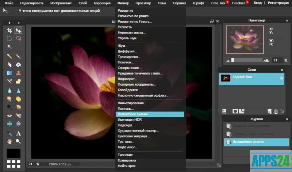
Task: Open the Просмотр menu
Action: [143, 3]
